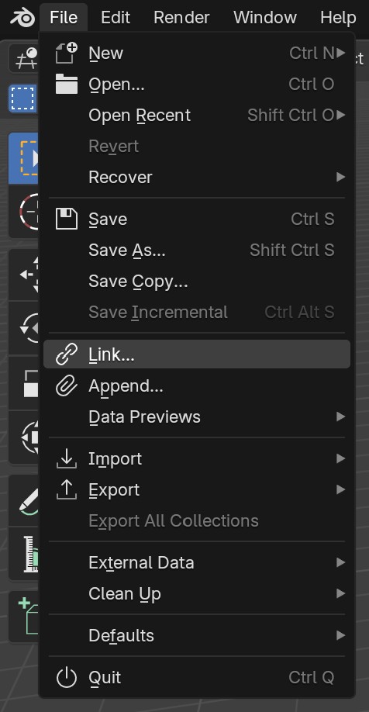Image resolution: width=369 pixels, height=712 pixels.
Task: Click the Ctrl Q shortcut text
Action: [x=312, y=677]
